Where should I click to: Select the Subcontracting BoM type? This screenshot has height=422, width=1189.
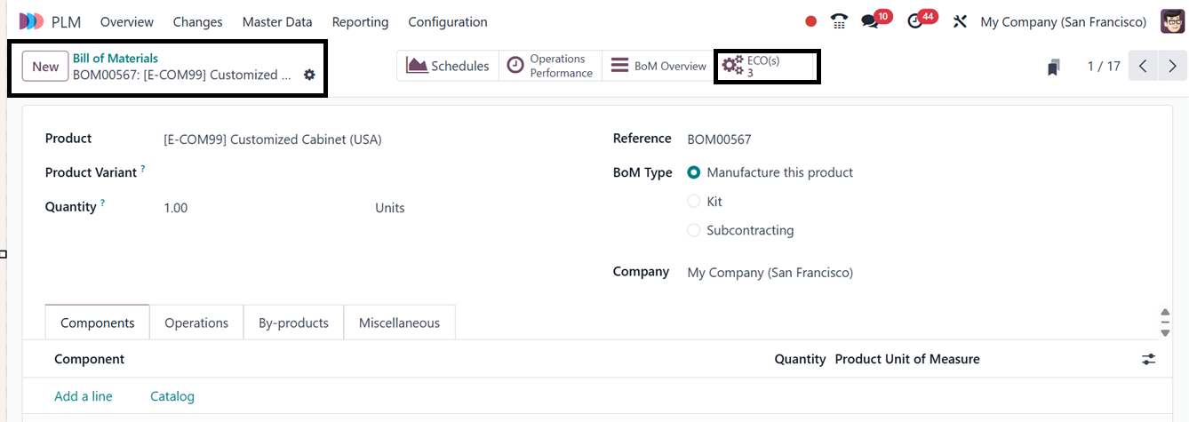(694, 230)
